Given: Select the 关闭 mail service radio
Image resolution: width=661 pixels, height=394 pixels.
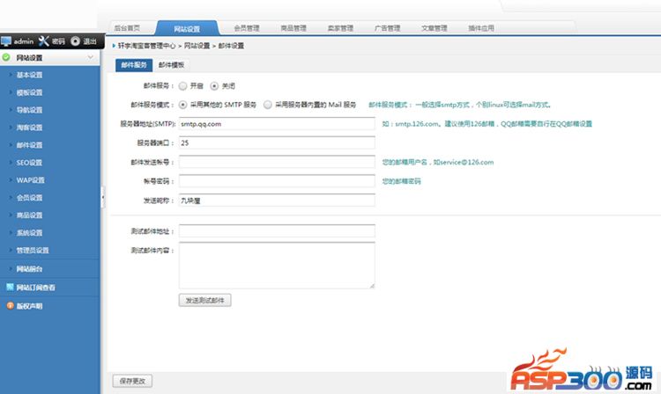Looking at the screenshot, I should click(214, 86).
